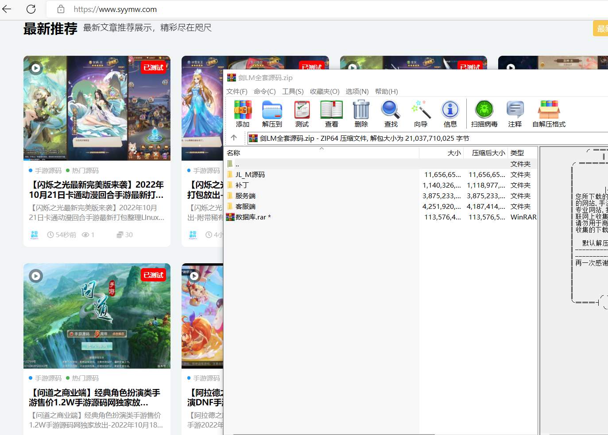Screen dimensions: 608x435
Task: Select the 数据库.rar file name
Action: coord(253,217)
